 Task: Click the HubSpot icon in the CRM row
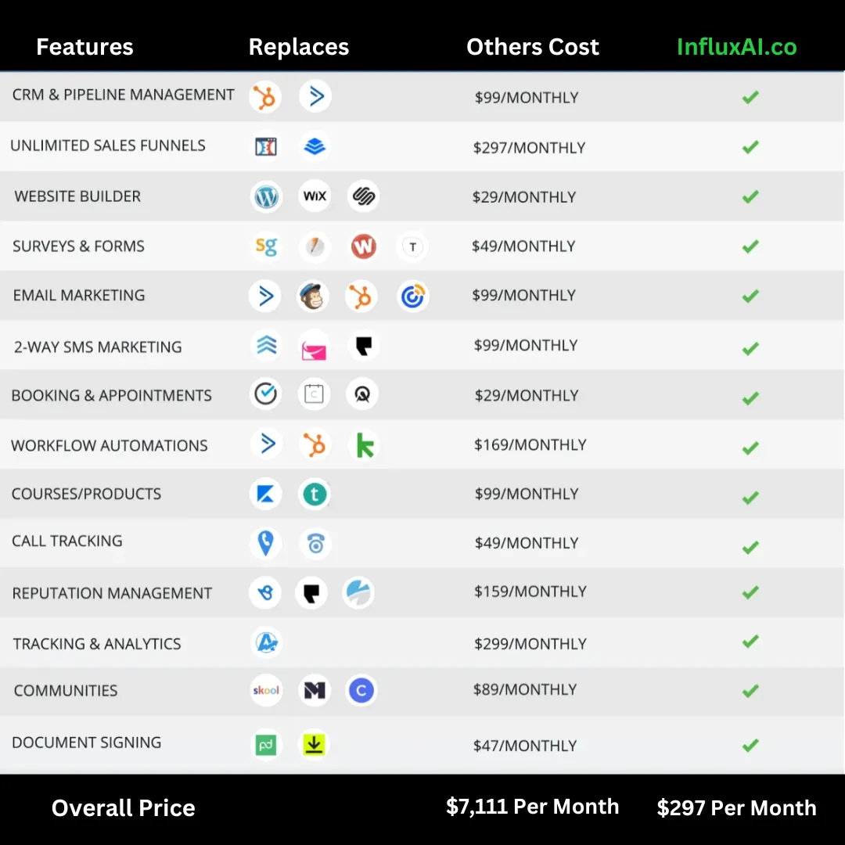pyautogui.click(x=265, y=98)
